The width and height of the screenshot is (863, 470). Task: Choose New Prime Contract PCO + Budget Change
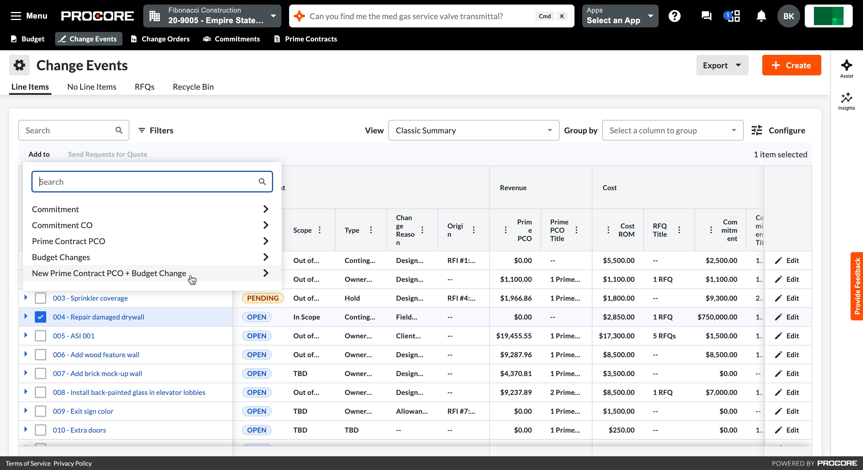[x=109, y=273]
